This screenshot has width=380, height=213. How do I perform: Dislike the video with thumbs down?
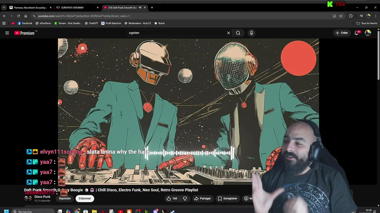pos(185,199)
